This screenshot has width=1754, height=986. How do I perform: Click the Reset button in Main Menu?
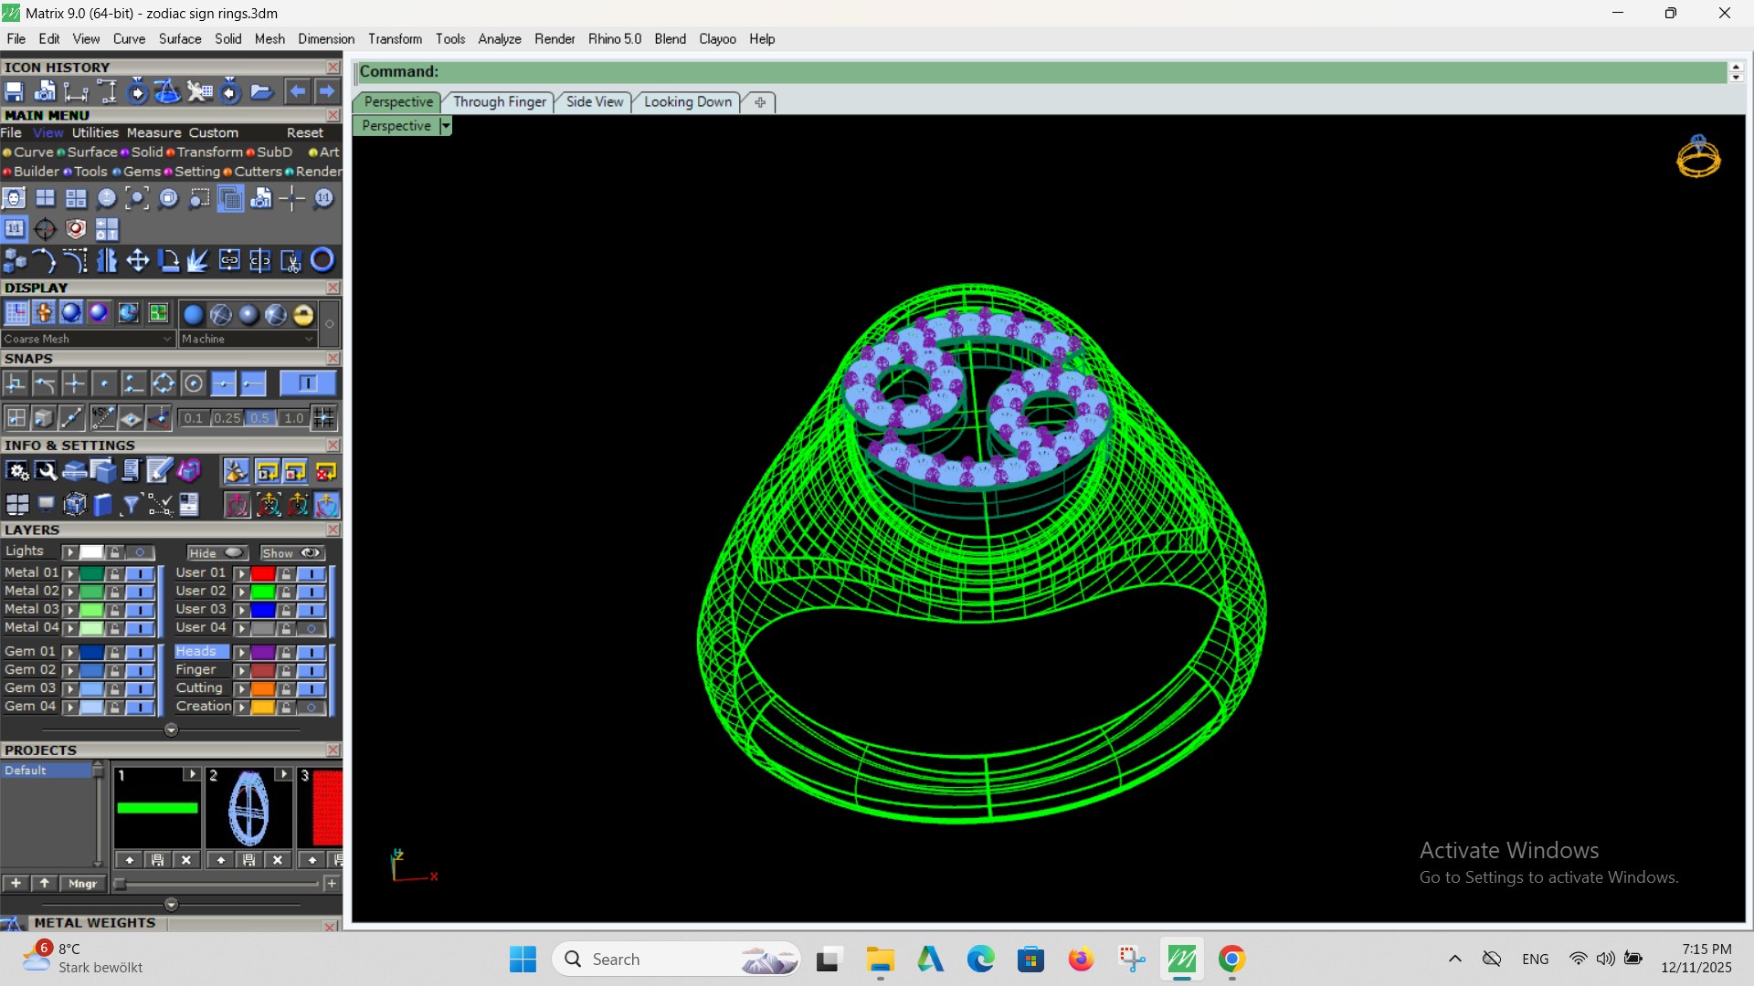tap(305, 133)
